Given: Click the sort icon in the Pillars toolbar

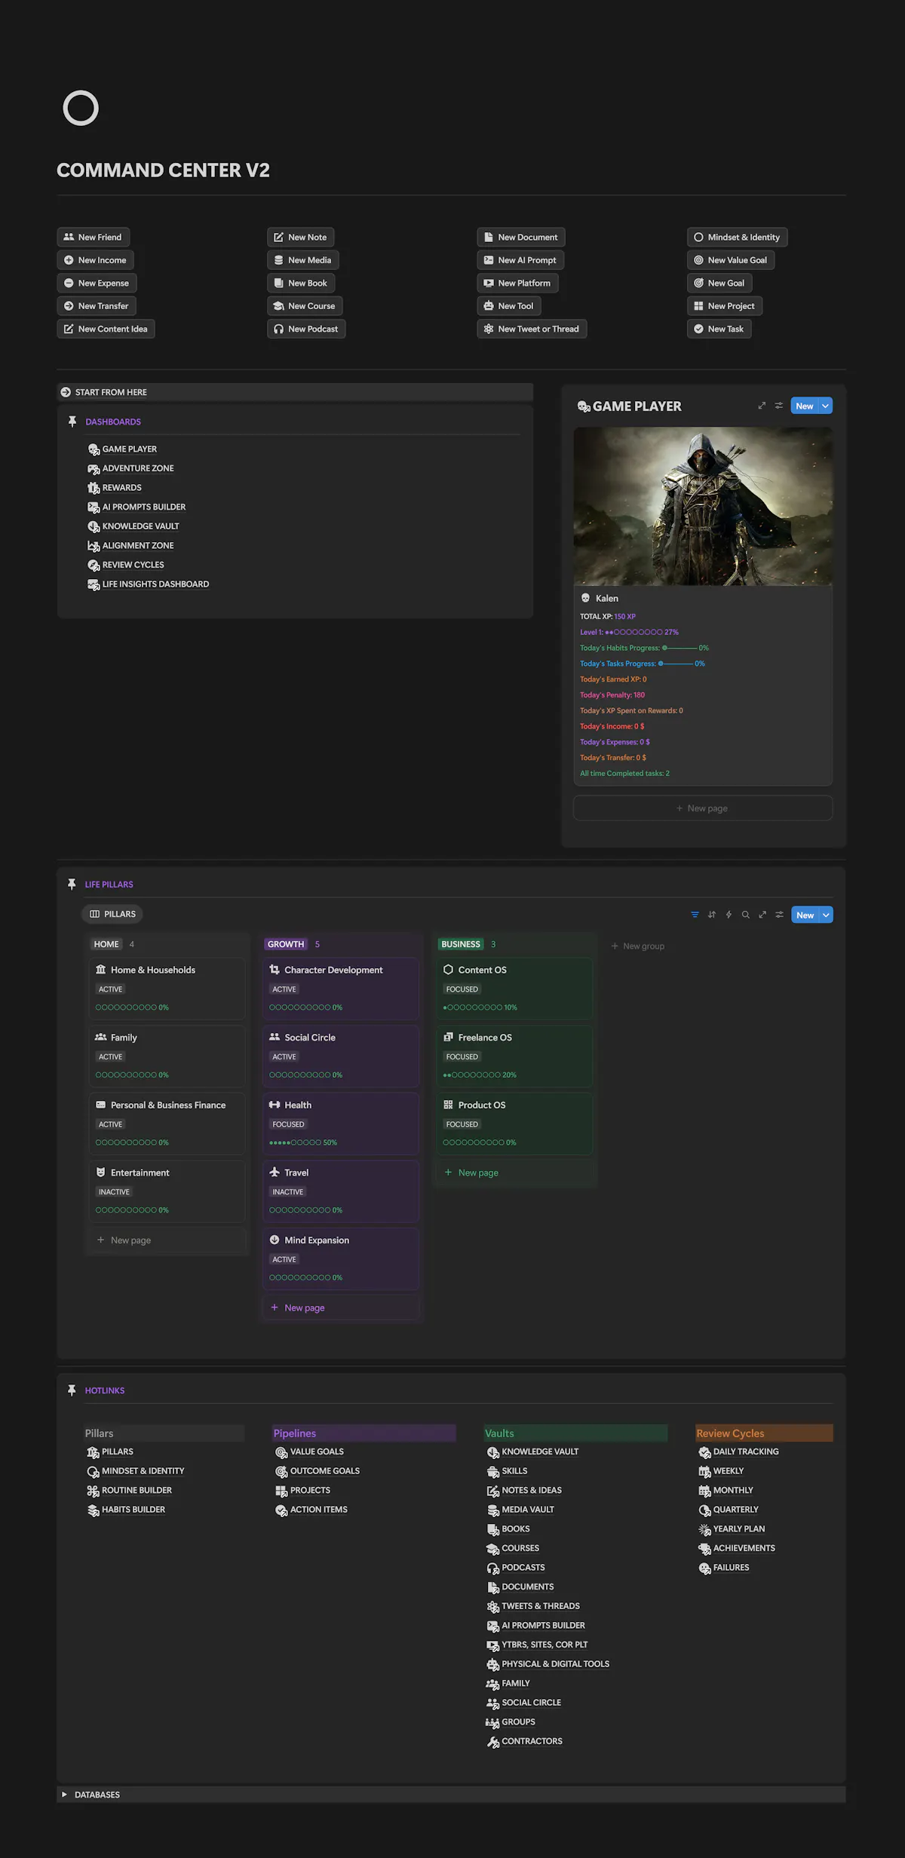Looking at the screenshot, I should point(712,915).
